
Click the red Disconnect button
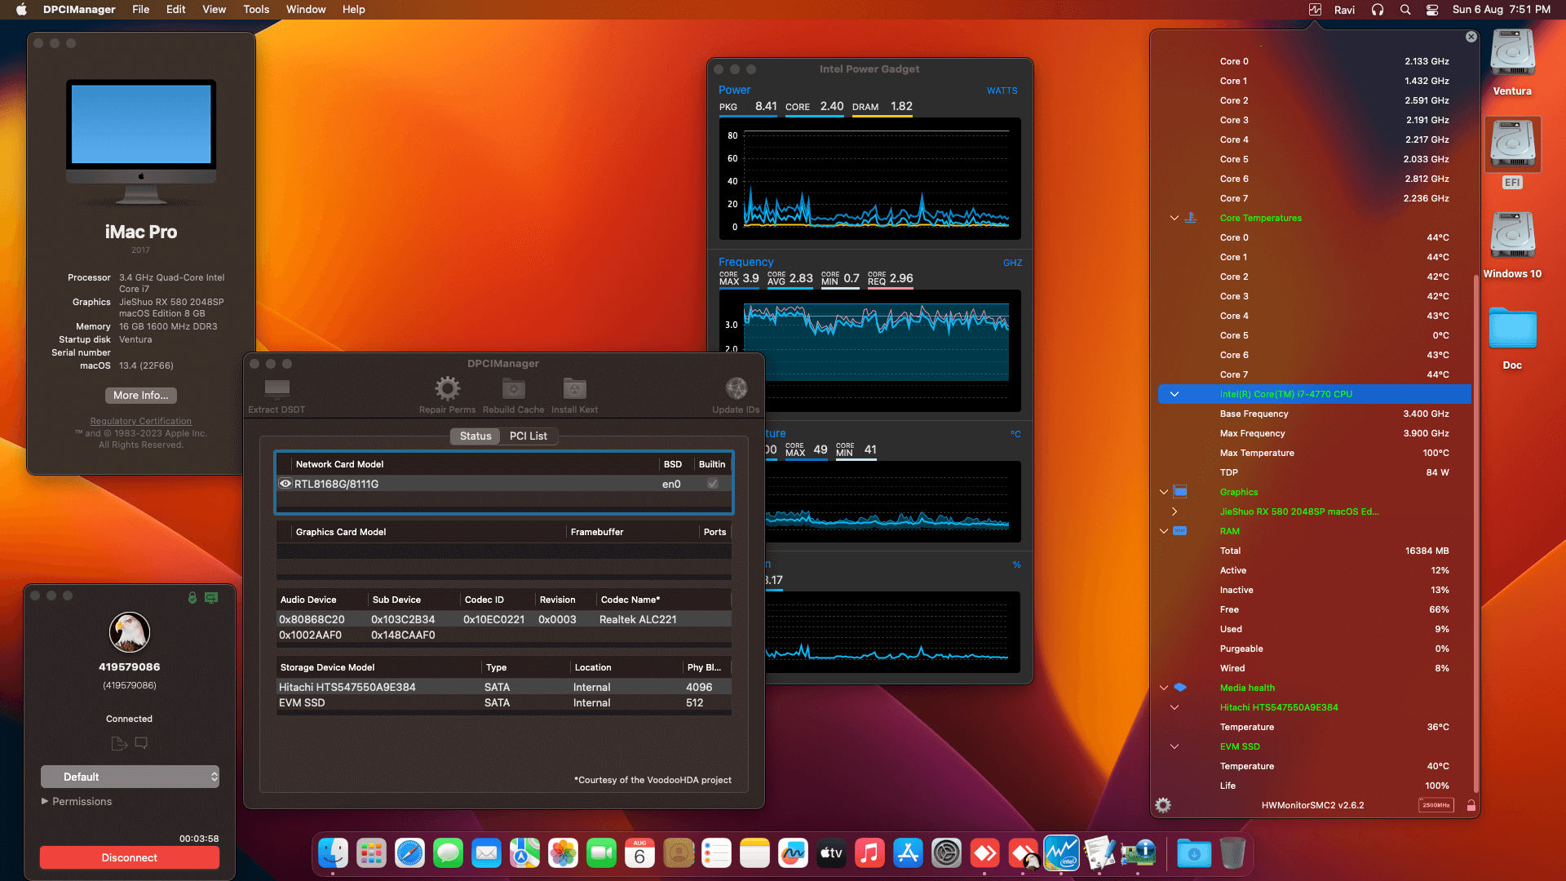pos(130,857)
